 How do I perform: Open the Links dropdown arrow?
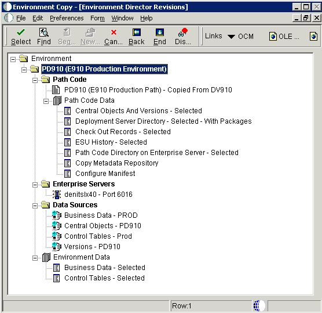pyautogui.click(x=231, y=37)
